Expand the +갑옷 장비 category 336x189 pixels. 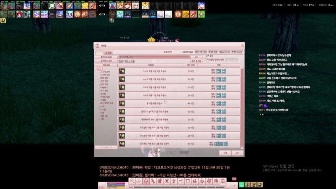[104, 82]
